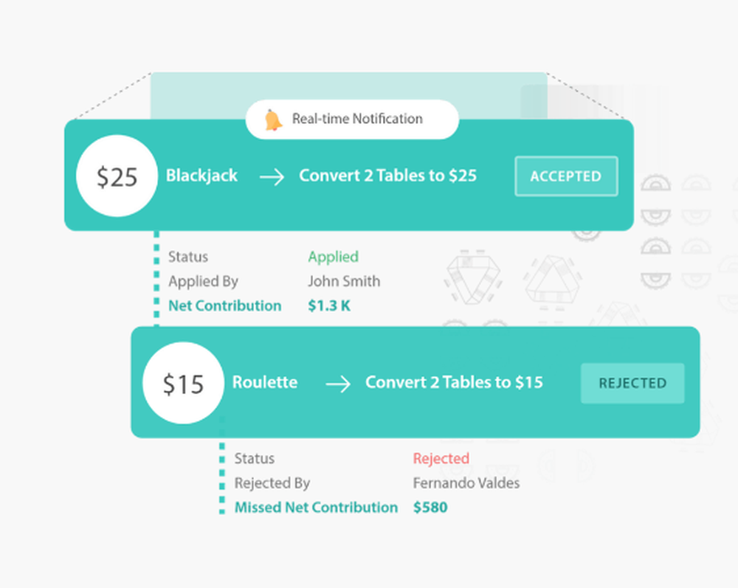This screenshot has width=738, height=588.
Task: Select the Real-time Notification label
Action: pyautogui.click(x=357, y=119)
